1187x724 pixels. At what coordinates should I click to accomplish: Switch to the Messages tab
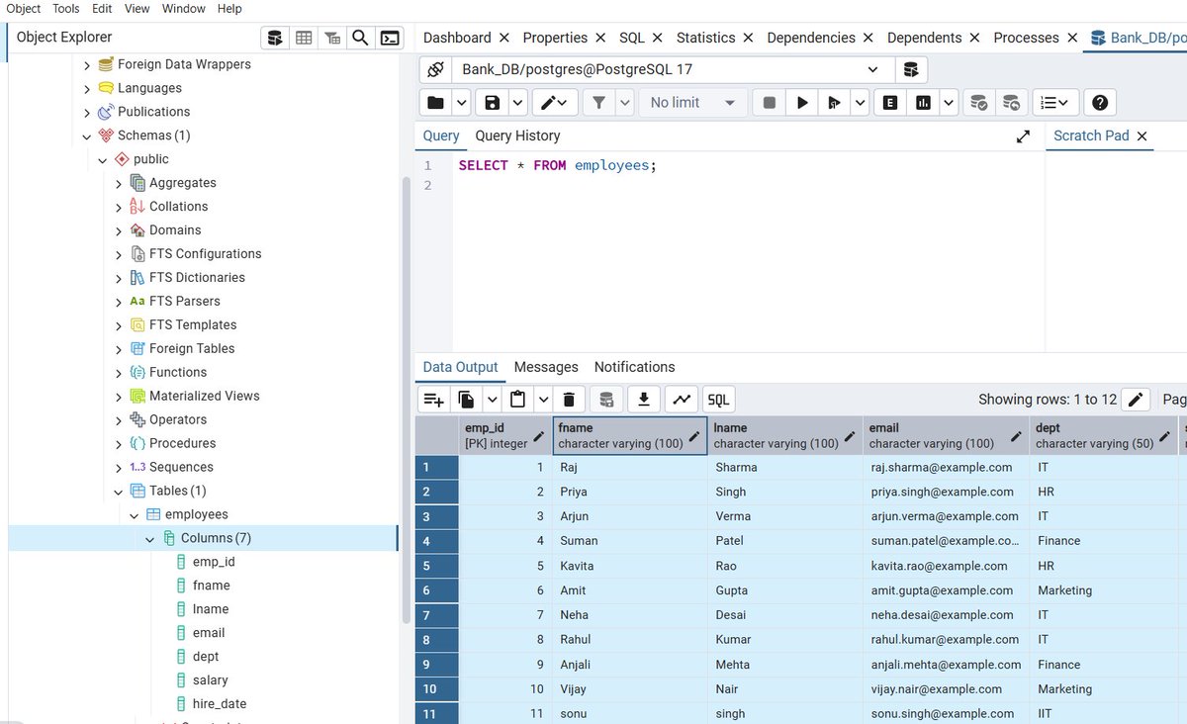coord(546,367)
